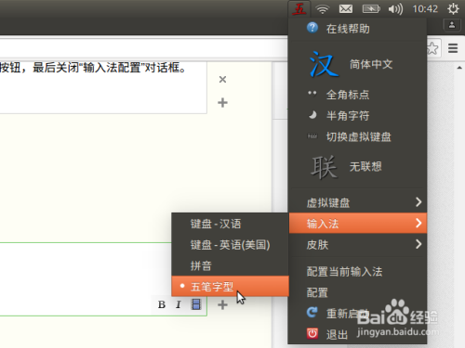
Task: Toggle 半角字符 half-width characters
Action: point(357,116)
